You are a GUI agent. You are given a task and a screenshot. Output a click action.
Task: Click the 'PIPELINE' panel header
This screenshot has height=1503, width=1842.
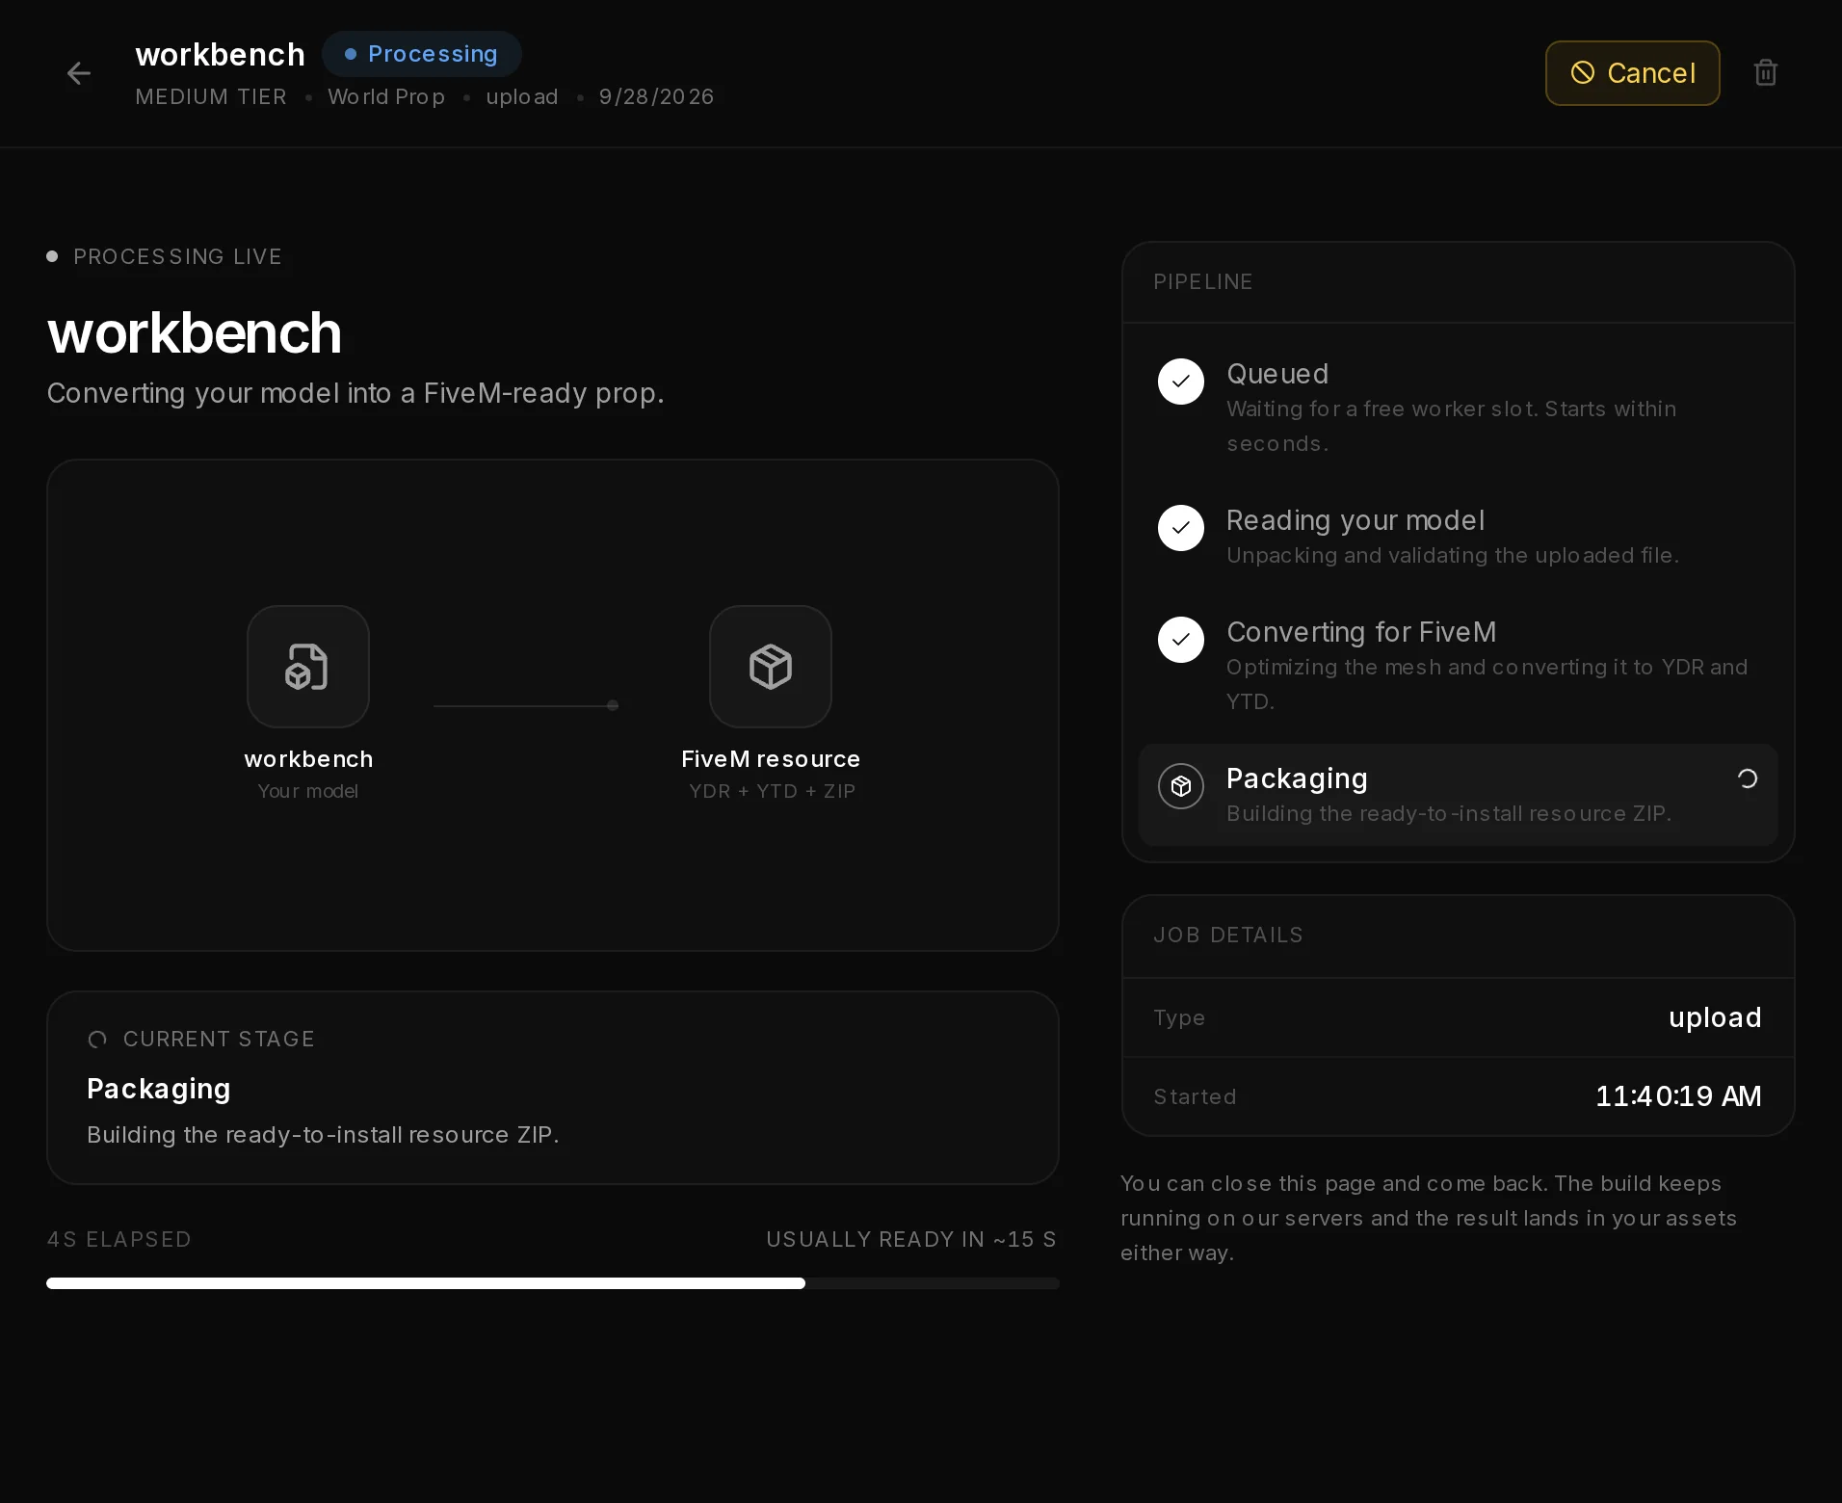(x=1202, y=282)
